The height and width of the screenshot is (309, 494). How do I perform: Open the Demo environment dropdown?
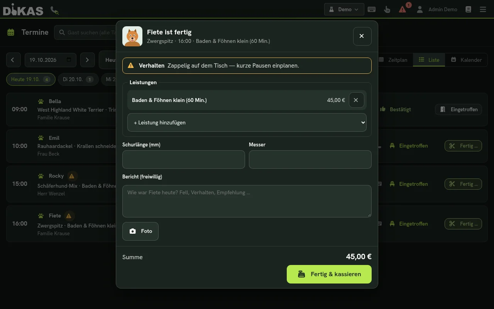(344, 9)
